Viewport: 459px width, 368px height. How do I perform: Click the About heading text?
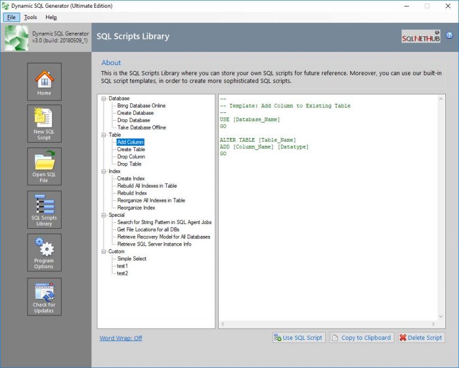(111, 63)
